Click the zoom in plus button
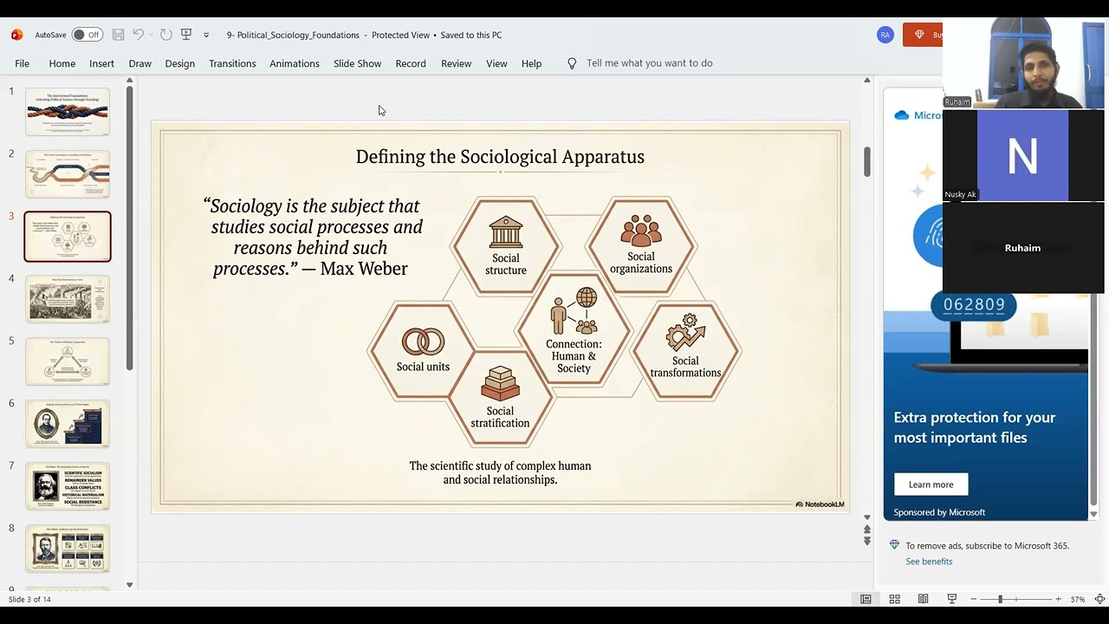The image size is (1109, 624). (x=1058, y=599)
